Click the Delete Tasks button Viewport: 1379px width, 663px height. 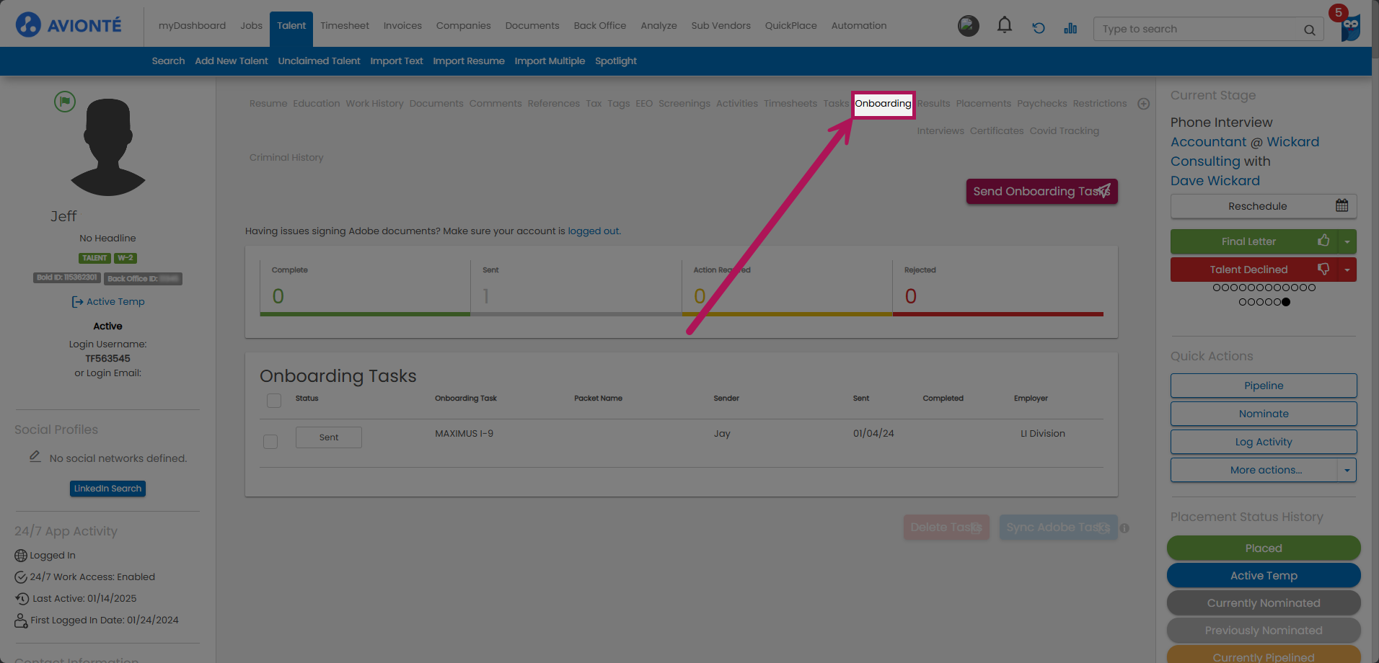(946, 528)
